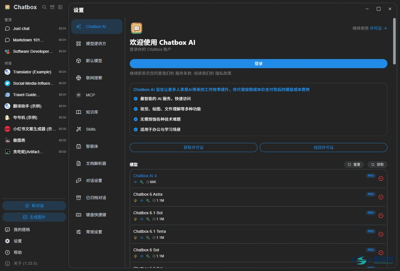This screenshot has height=271, width=400.
Task: Open the 默认模型 settings section
Action: pos(97,61)
